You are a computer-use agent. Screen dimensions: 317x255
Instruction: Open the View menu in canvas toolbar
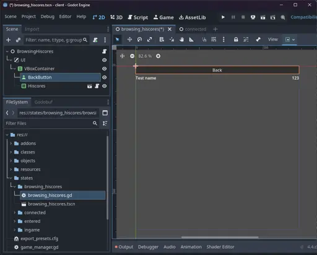tap(273, 40)
